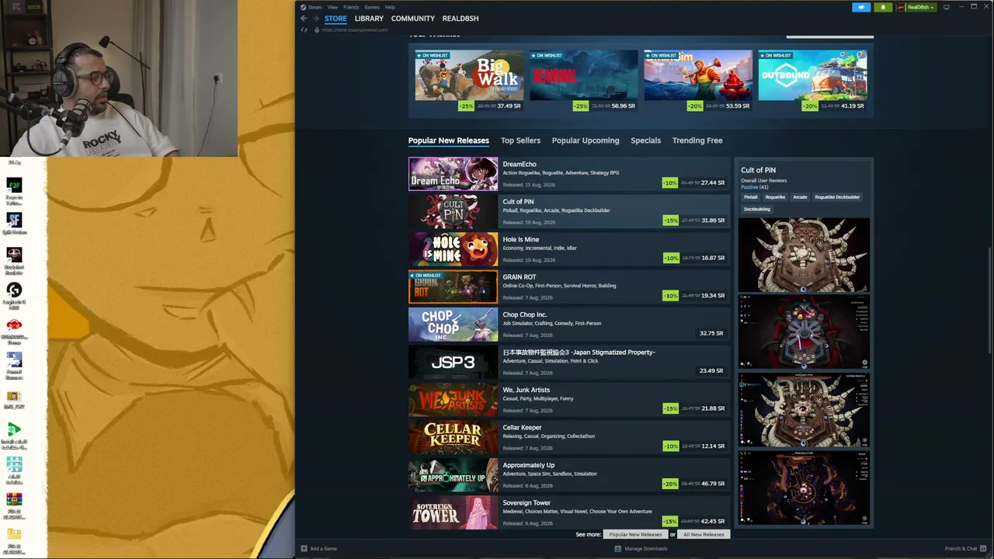
Task: Open the Cellar Keeper game listing
Action: [x=569, y=437]
